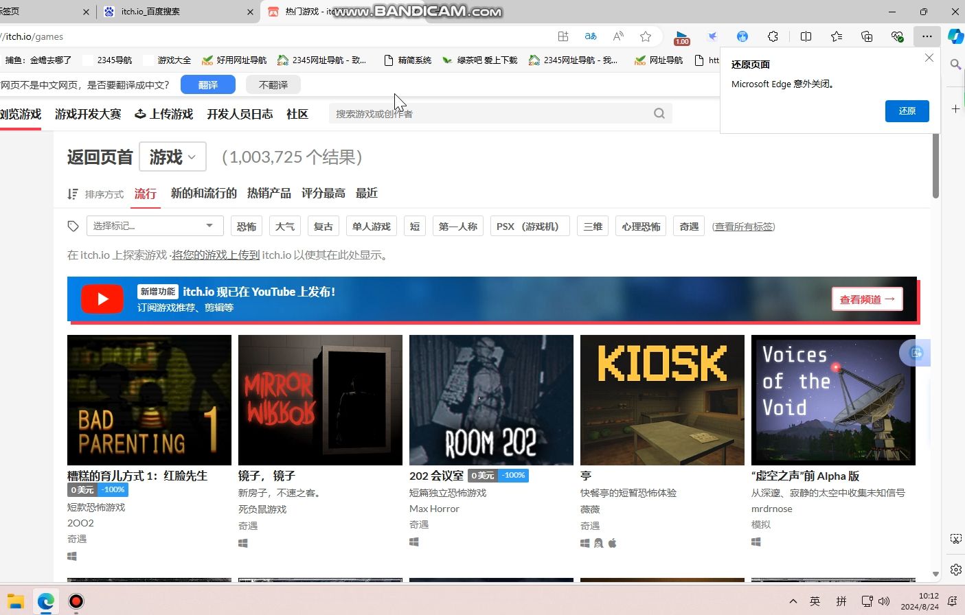Close the Restore pages popup

click(929, 58)
